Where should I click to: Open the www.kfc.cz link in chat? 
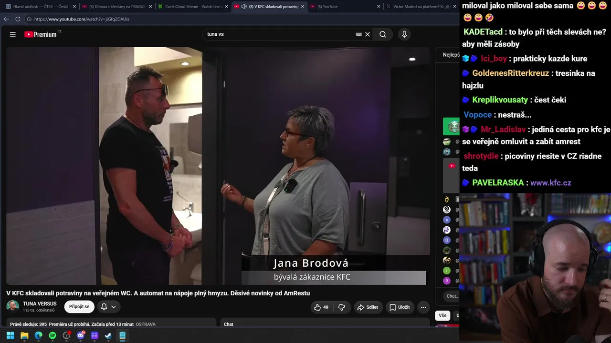coord(550,183)
